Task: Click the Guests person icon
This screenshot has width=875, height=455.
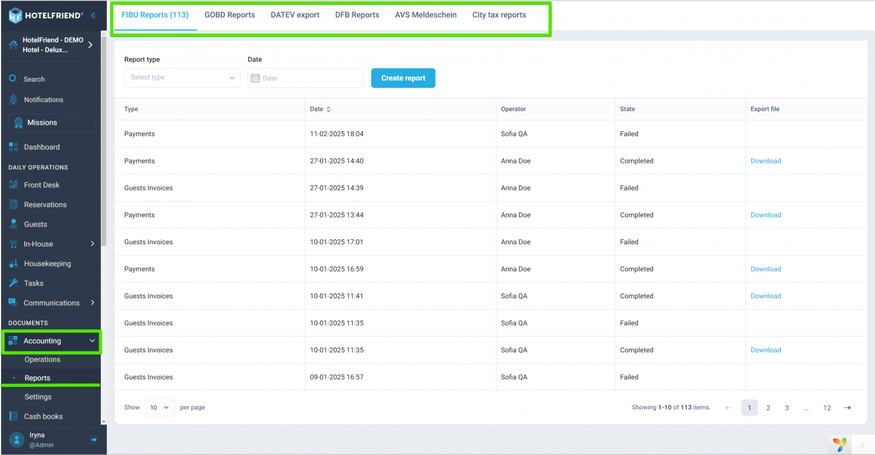Action: coord(13,224)
